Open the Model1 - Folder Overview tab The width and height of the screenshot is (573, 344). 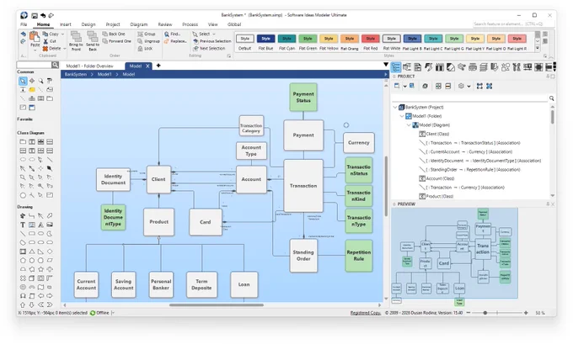pos(89,66)
